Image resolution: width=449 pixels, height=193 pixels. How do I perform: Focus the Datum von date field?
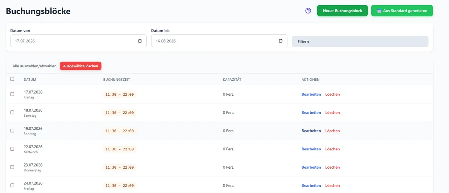pyautogui.click(x=78, y=41)
